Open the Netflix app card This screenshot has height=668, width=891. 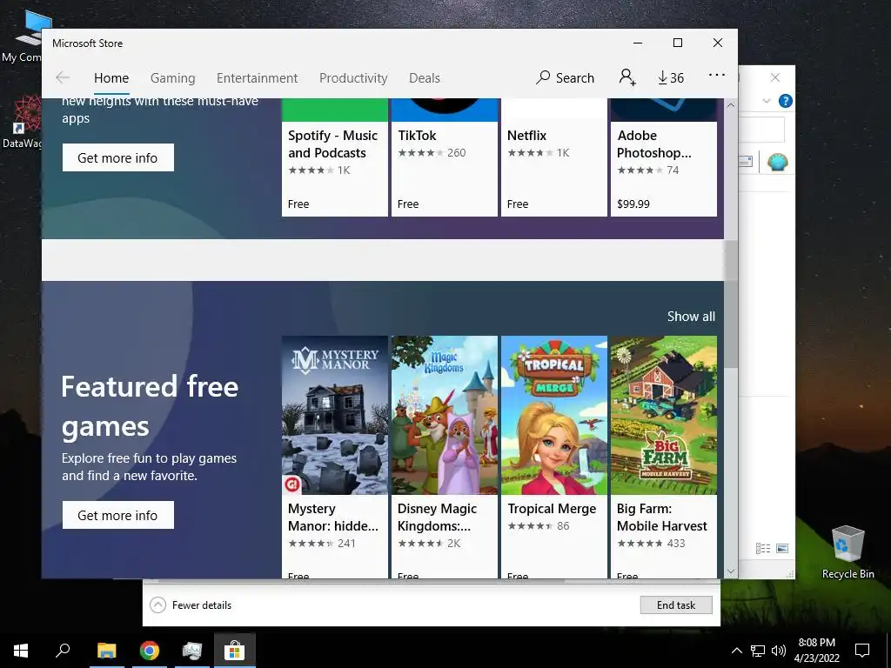coord(554,157)
